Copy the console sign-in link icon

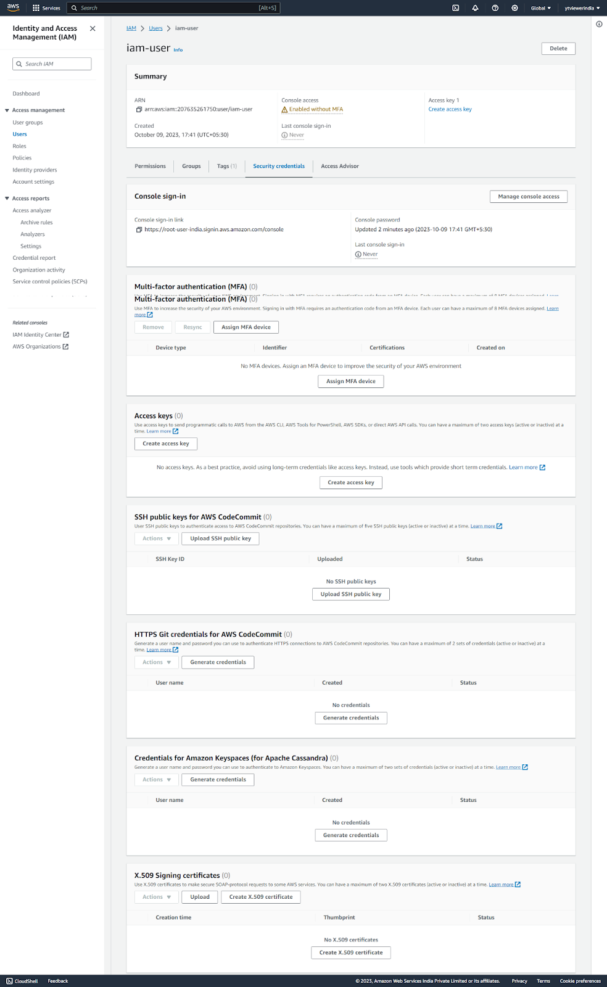pos(139,229)
